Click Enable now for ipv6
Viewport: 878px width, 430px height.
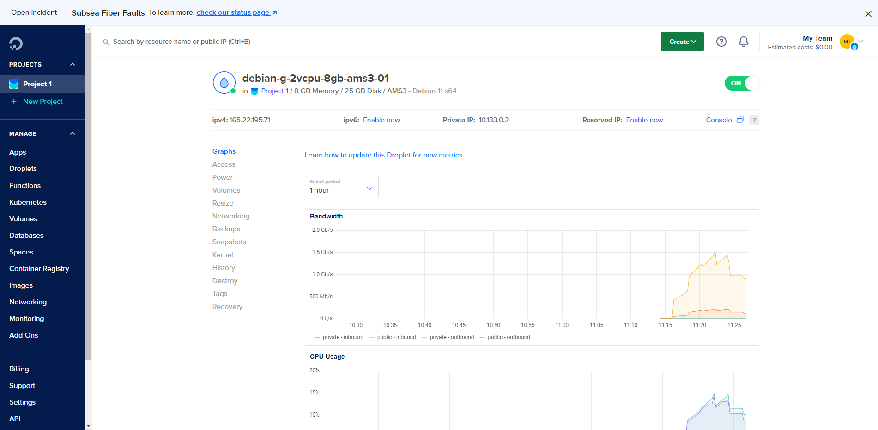(x=381, y=120)
